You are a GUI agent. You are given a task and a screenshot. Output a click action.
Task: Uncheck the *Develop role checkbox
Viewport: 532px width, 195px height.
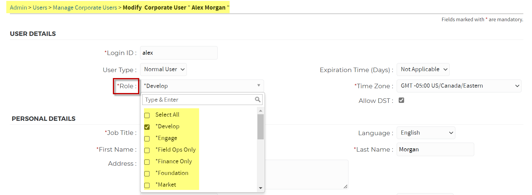point(147,127)
